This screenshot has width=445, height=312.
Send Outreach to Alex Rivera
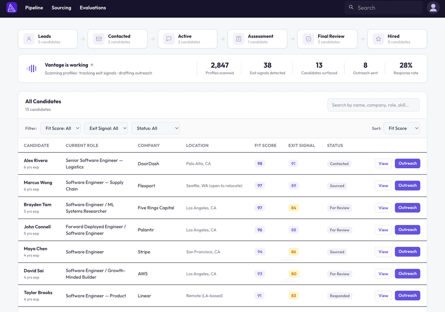click(x=408, y=164)
